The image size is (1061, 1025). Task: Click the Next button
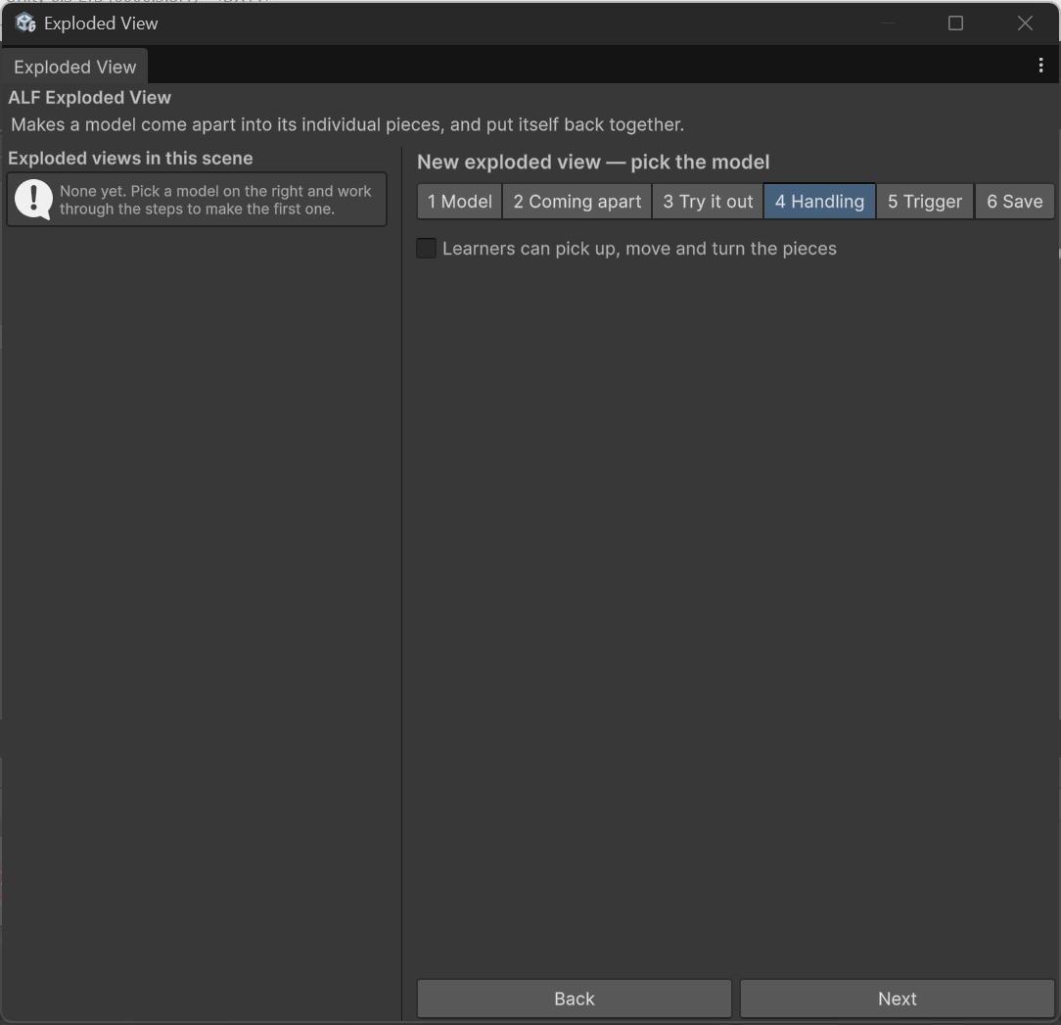click(x=898, y=999)
